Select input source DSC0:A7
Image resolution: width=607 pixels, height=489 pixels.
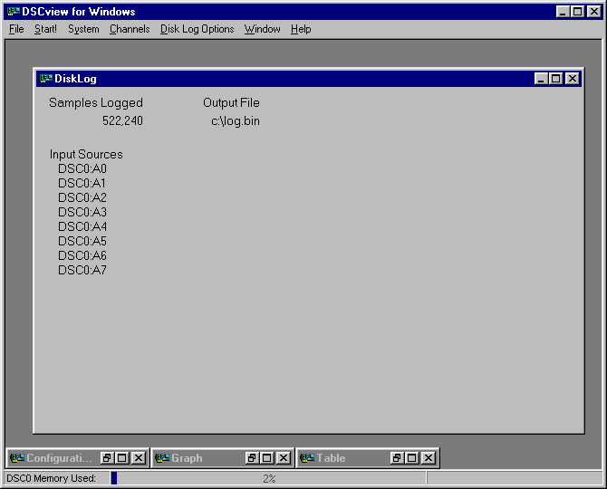pos(82,270)
